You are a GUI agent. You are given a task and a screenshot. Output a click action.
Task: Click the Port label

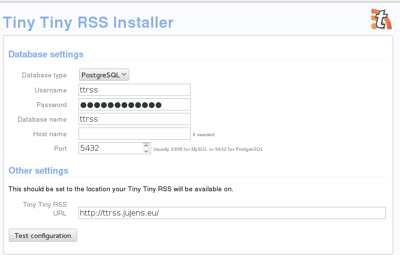point(60,148)
